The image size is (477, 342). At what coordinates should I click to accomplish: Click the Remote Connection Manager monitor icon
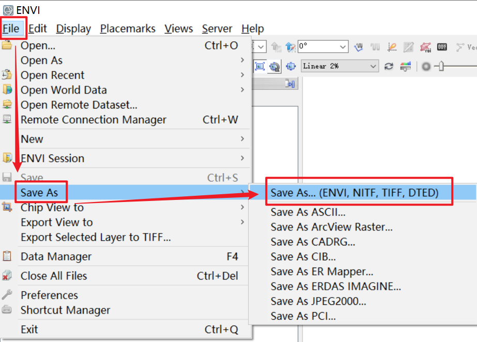(7, 119)
